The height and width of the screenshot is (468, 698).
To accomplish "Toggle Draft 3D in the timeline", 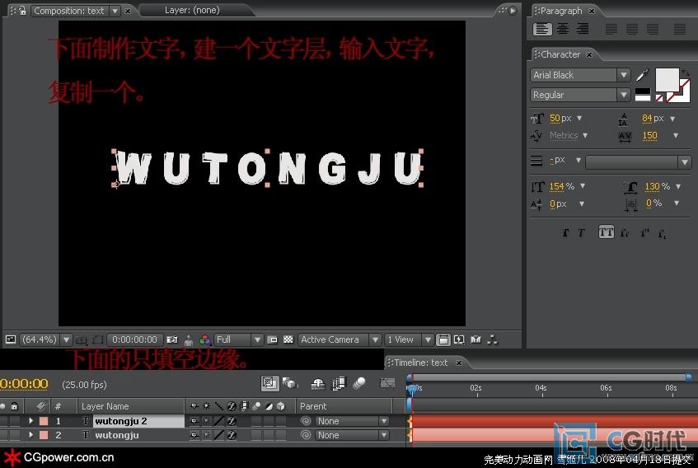I will pyautogui.click(x=290, y=383).
